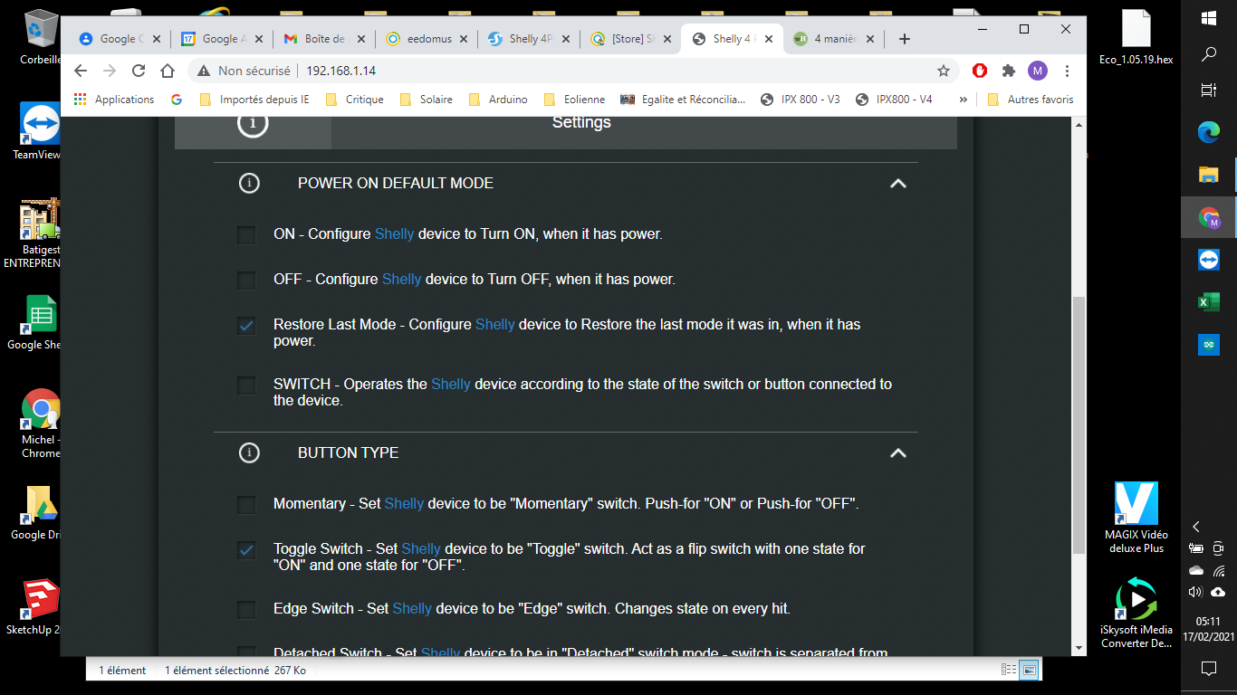Bookmark this page with the star icon
Image resolution: width=1237 pixels, height=695 pixels.
tap(943, 71)
